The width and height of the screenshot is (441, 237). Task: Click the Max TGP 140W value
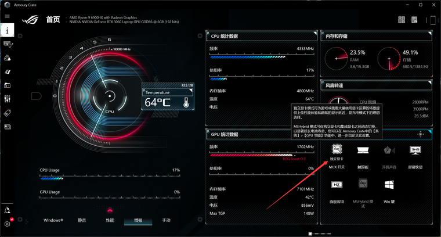[309, 213]
